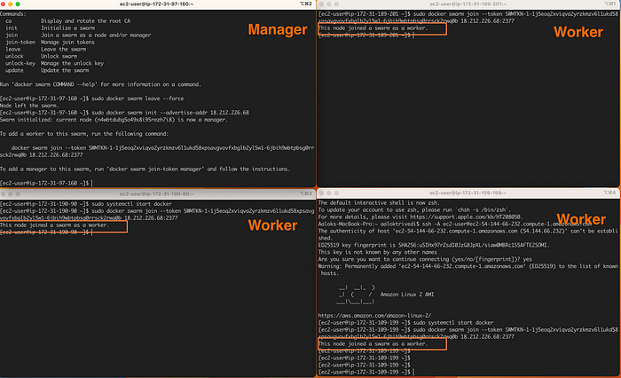Close the ec2-user@ip-172-31-97-160 terminal window
Image resolution: width=621 pixels, height=378 pixels.
[x=3, y=4]
